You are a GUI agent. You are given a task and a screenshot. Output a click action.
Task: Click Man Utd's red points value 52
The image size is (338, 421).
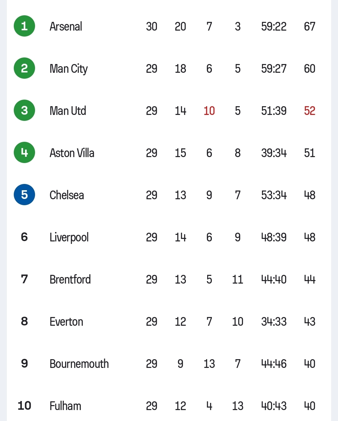tap(310, 111)
